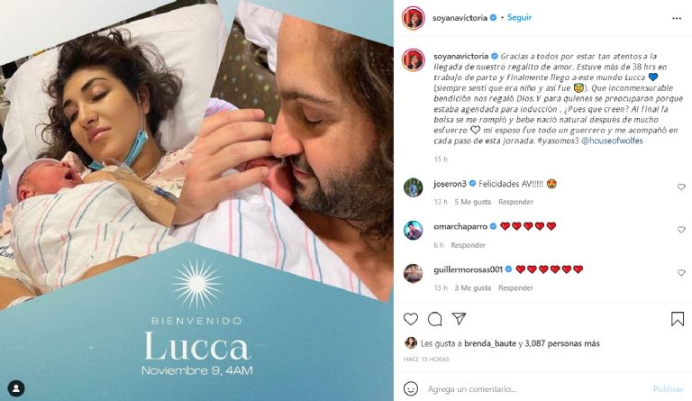The height and width of the screenshot is (401, 692).
Task: Like joseron3's comment heart
Action: [681, 187]
